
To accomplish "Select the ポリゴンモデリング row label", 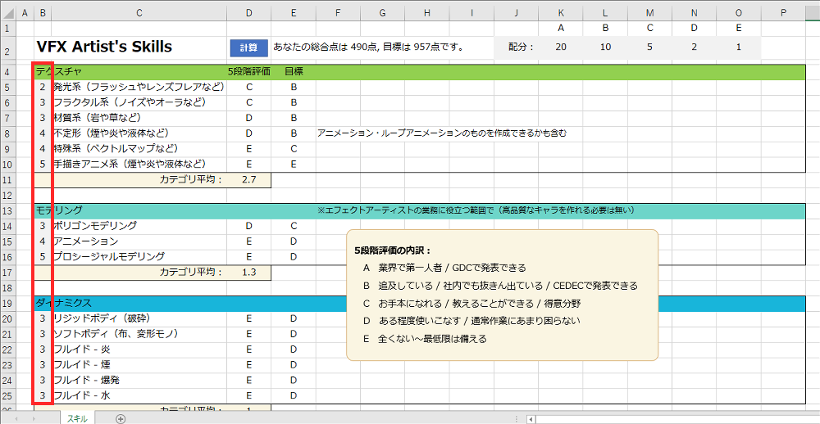I will click(x=95, y=226).
